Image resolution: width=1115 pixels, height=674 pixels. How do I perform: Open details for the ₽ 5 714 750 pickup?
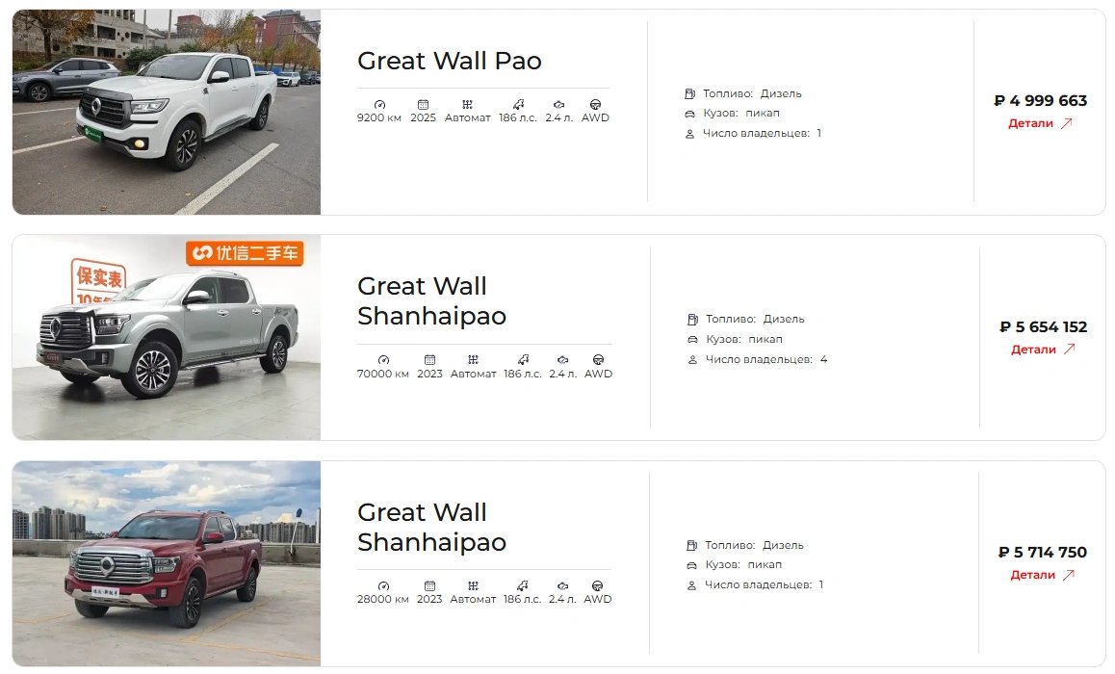pos(1042,575)
